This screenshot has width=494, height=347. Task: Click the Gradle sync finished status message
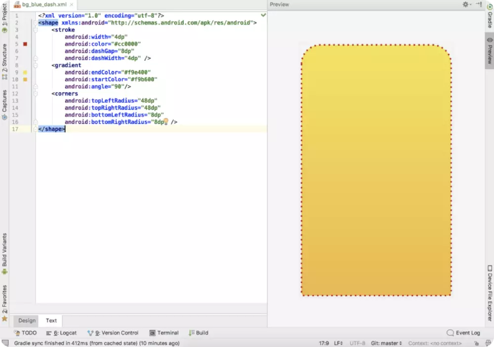[97, 343]
